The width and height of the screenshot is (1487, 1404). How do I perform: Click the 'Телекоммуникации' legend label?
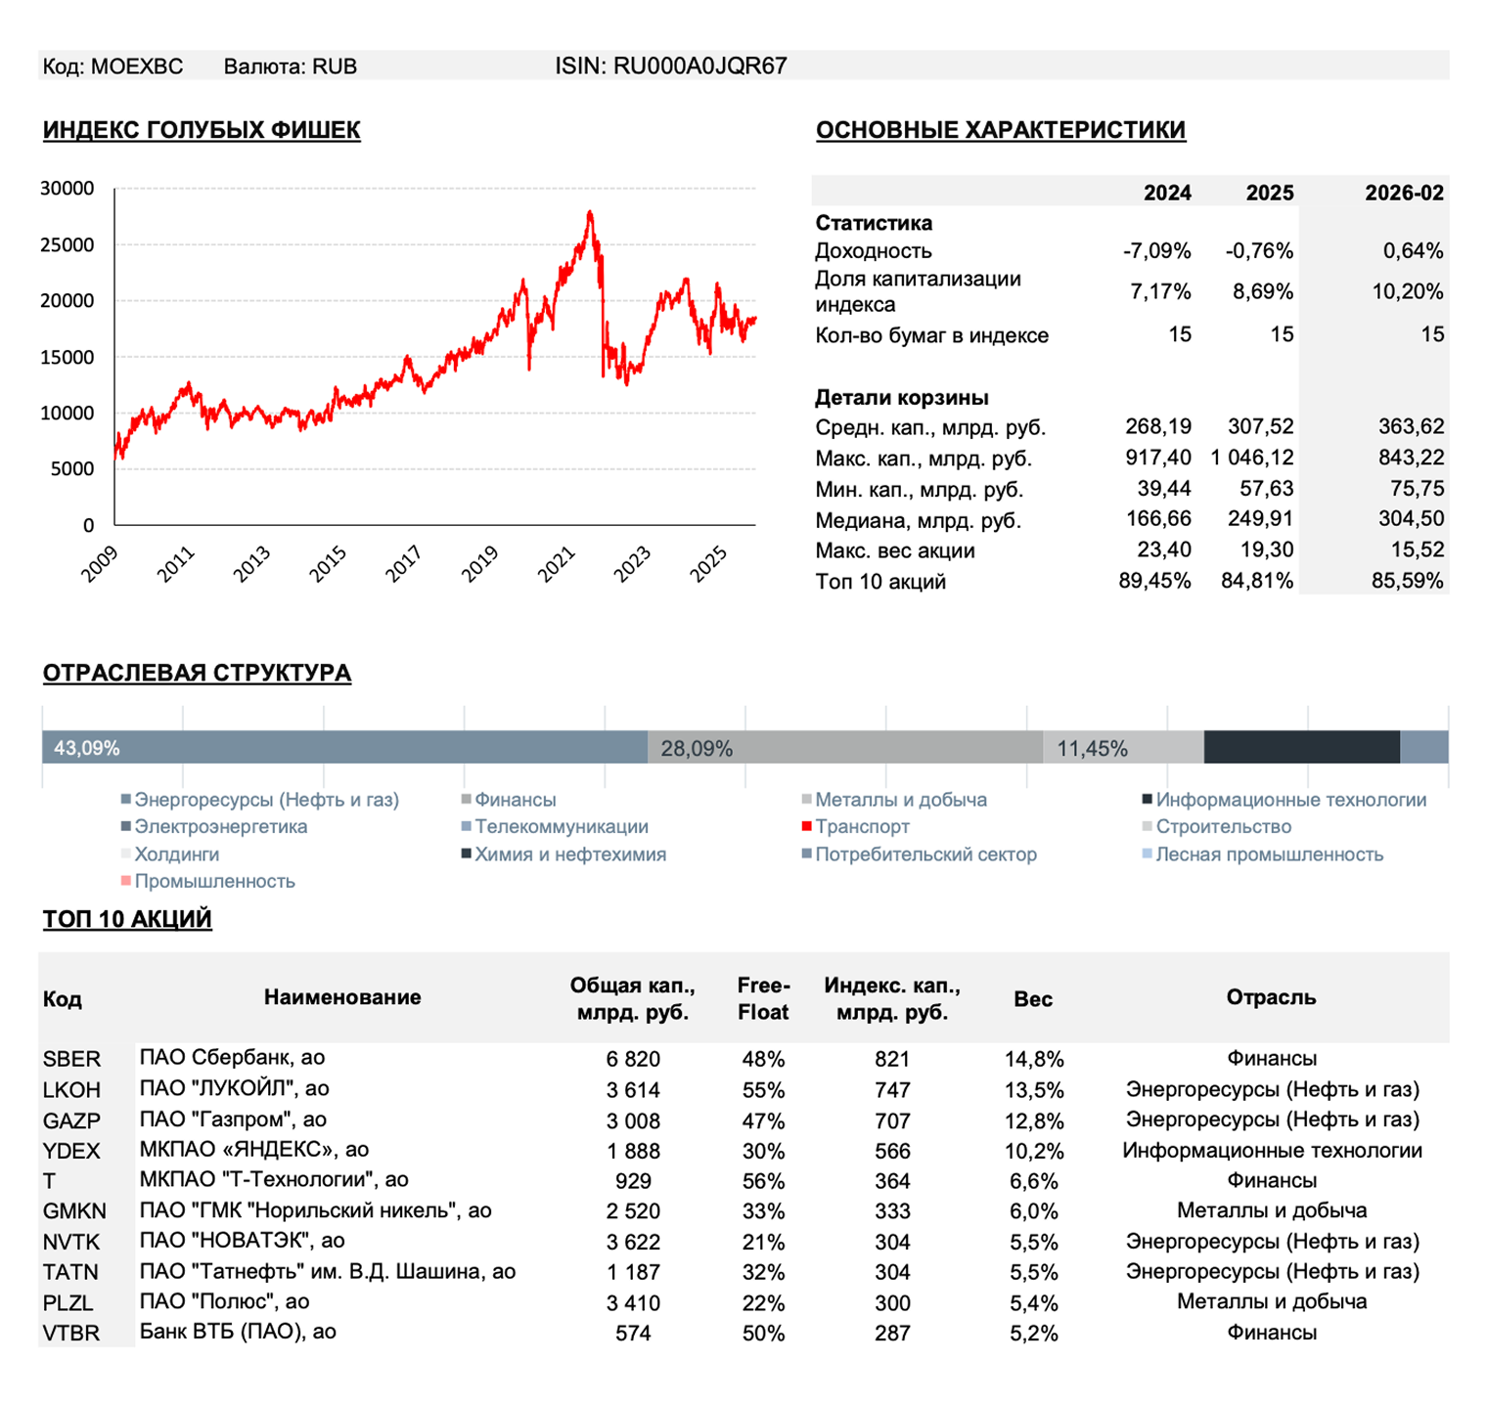click(562, 827)
